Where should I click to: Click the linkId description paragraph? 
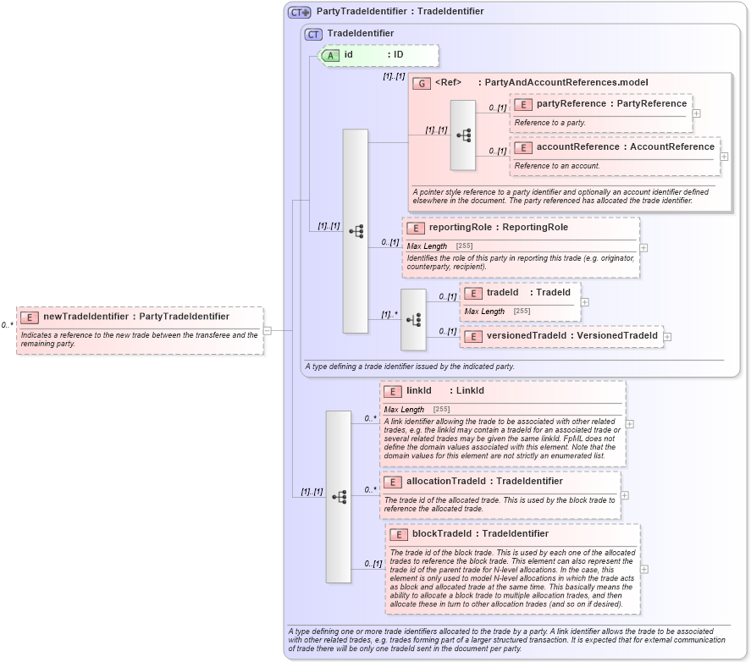coord(502,439)
